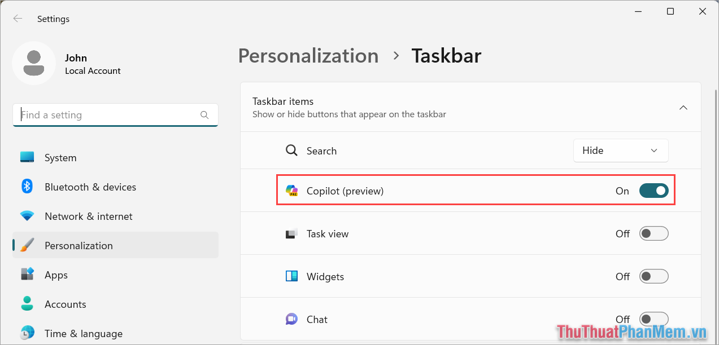Enable the Task view toggle
The height and width of the screenshot is (345, 719).
coord(653,233)
